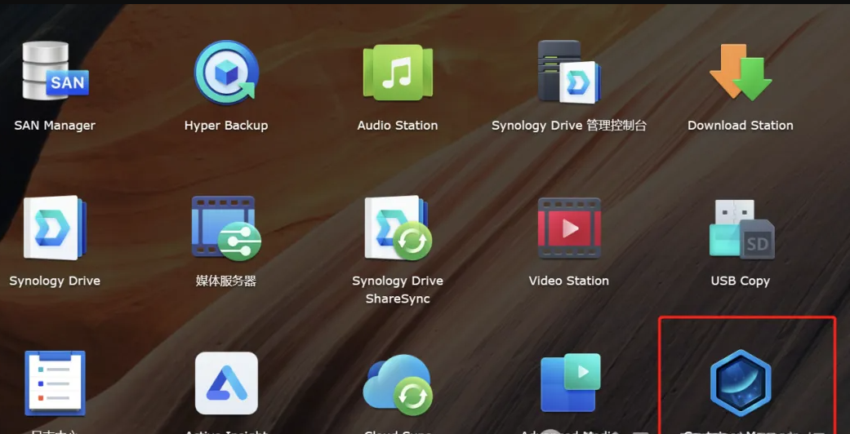Open the log center clipboard icon

(55, 383)
